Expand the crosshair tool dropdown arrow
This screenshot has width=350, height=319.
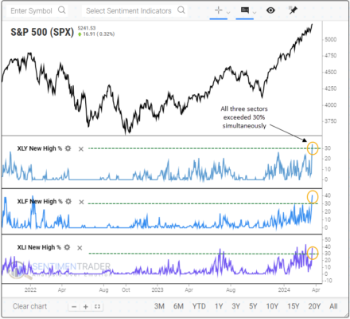tap(228, 12)
